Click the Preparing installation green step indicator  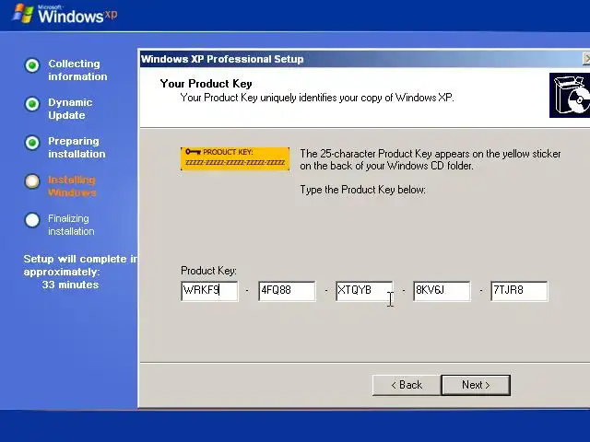32,143
